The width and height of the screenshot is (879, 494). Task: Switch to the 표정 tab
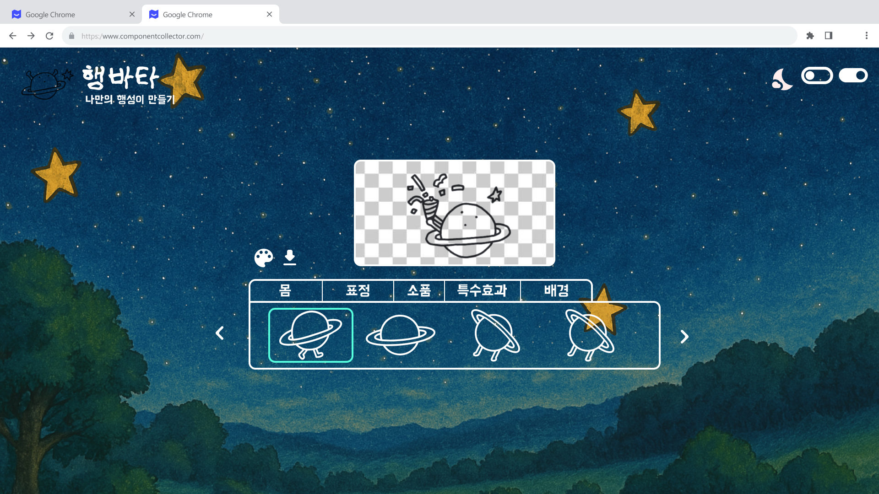pyautogui.click(x=358, y=290)
